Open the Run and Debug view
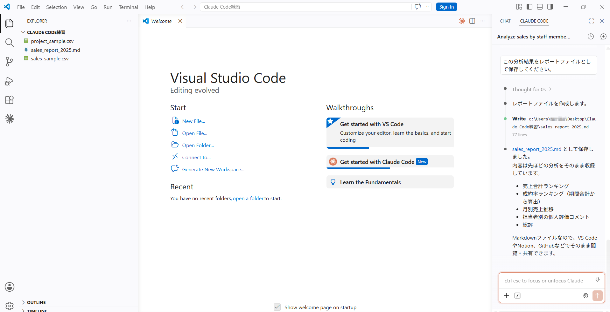610x312 pixels. [x=10, y=81]
